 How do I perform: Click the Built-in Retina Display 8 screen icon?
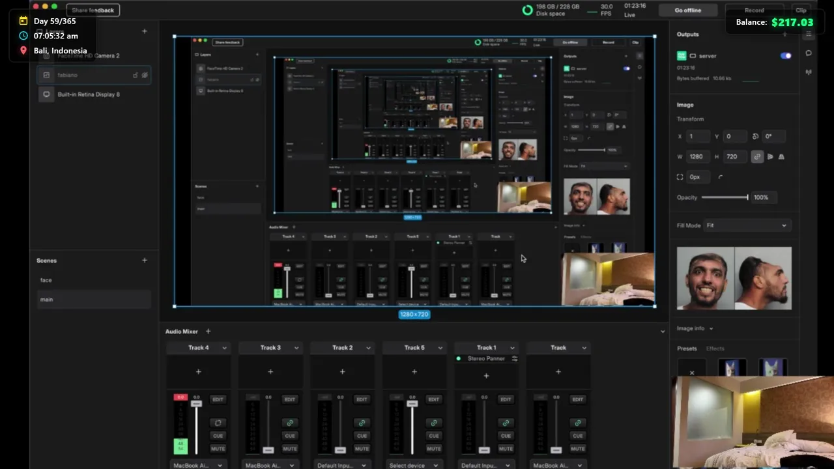tap(46, 94)
